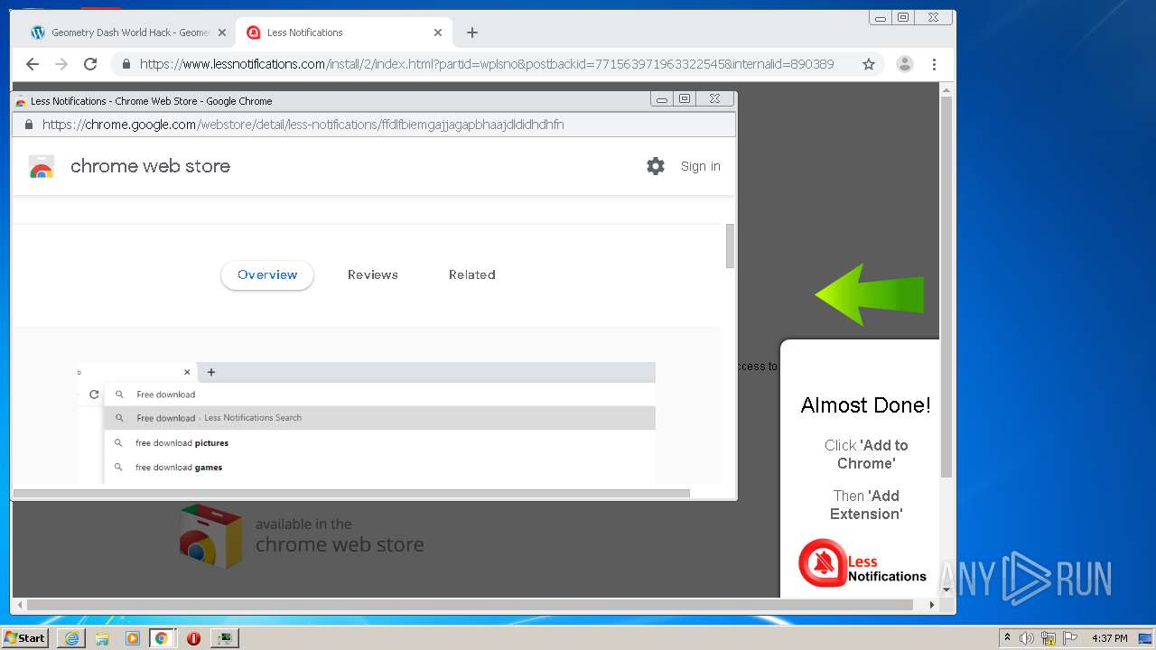Viewport: 1156px width, 650px height.
Task: Launch Internet Explorer from the taskbar
Action: (71, 638)
